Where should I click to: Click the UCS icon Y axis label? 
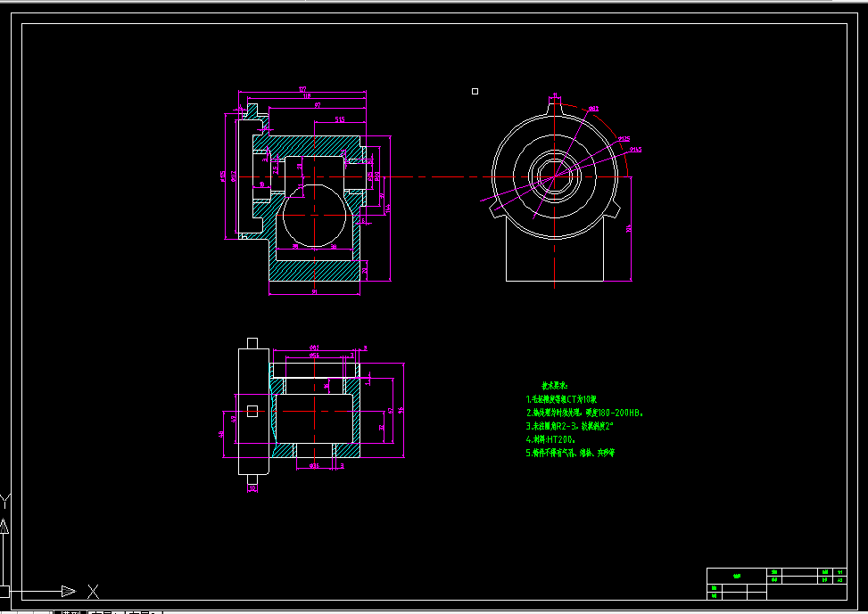5,501
